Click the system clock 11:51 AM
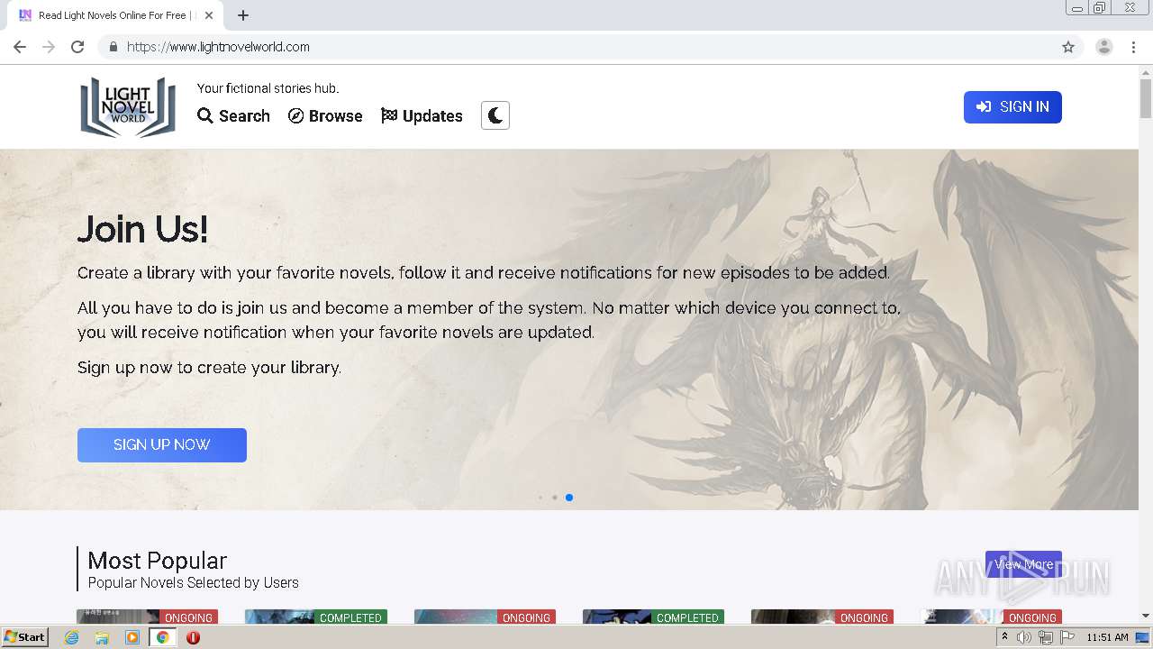 (x=1107, y=637)
